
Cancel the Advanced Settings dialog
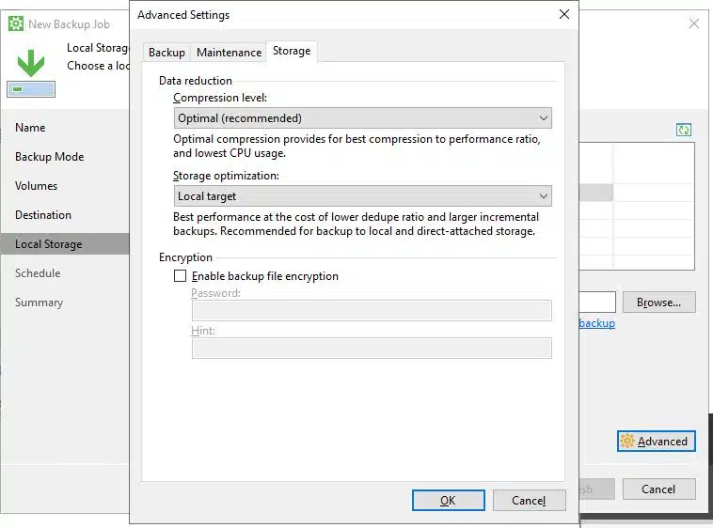coord(529,501)
